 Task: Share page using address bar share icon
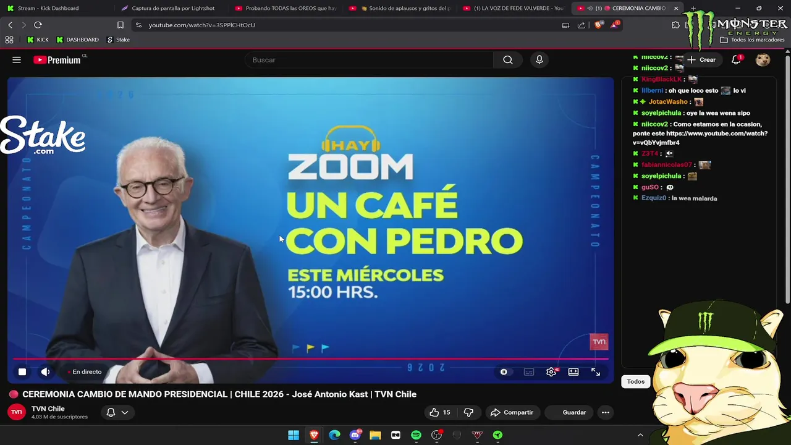pyautogui.click(x=581, y=25)
